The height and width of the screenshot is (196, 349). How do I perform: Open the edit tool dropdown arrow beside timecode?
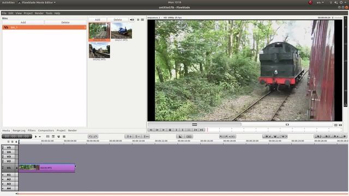(40, 137)
